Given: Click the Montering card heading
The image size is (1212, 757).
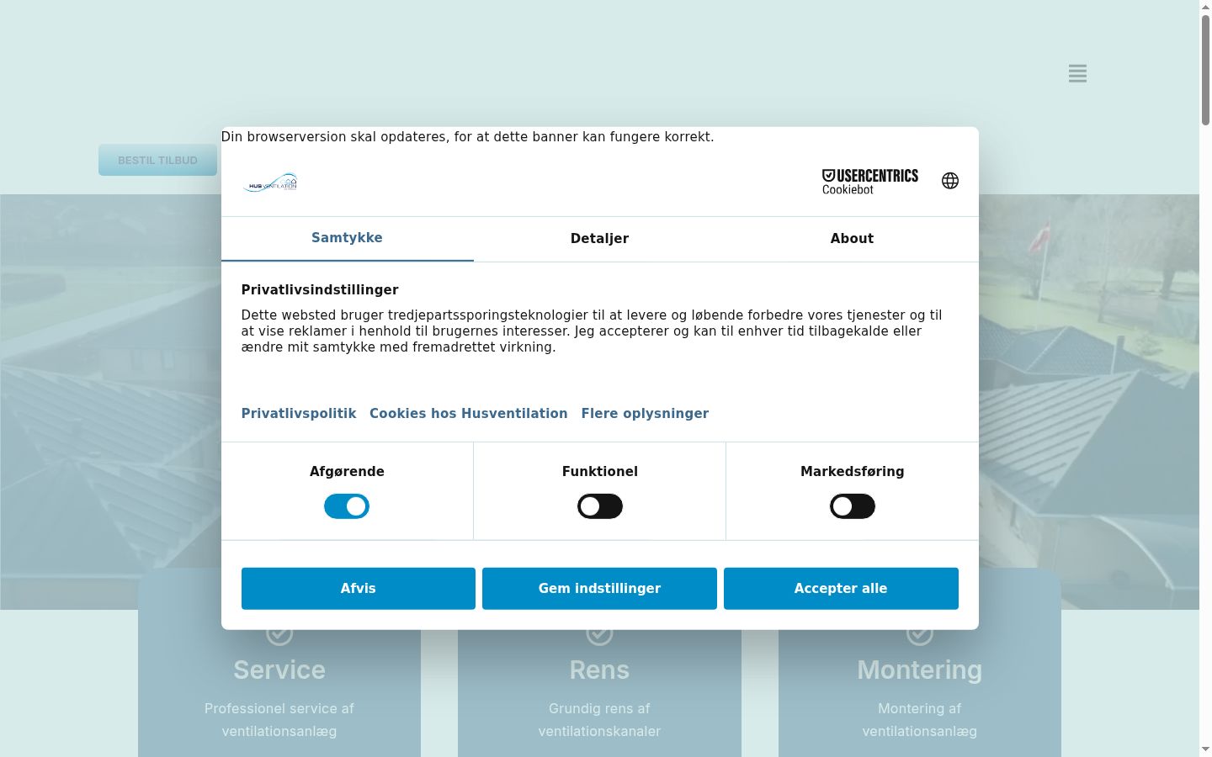Looking at the screenshot, I should click(x=920, y=670).
